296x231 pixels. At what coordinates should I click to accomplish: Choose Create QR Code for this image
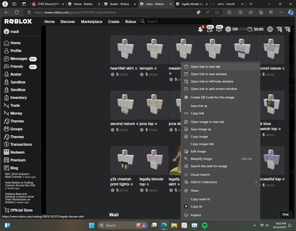pos(220,97)
